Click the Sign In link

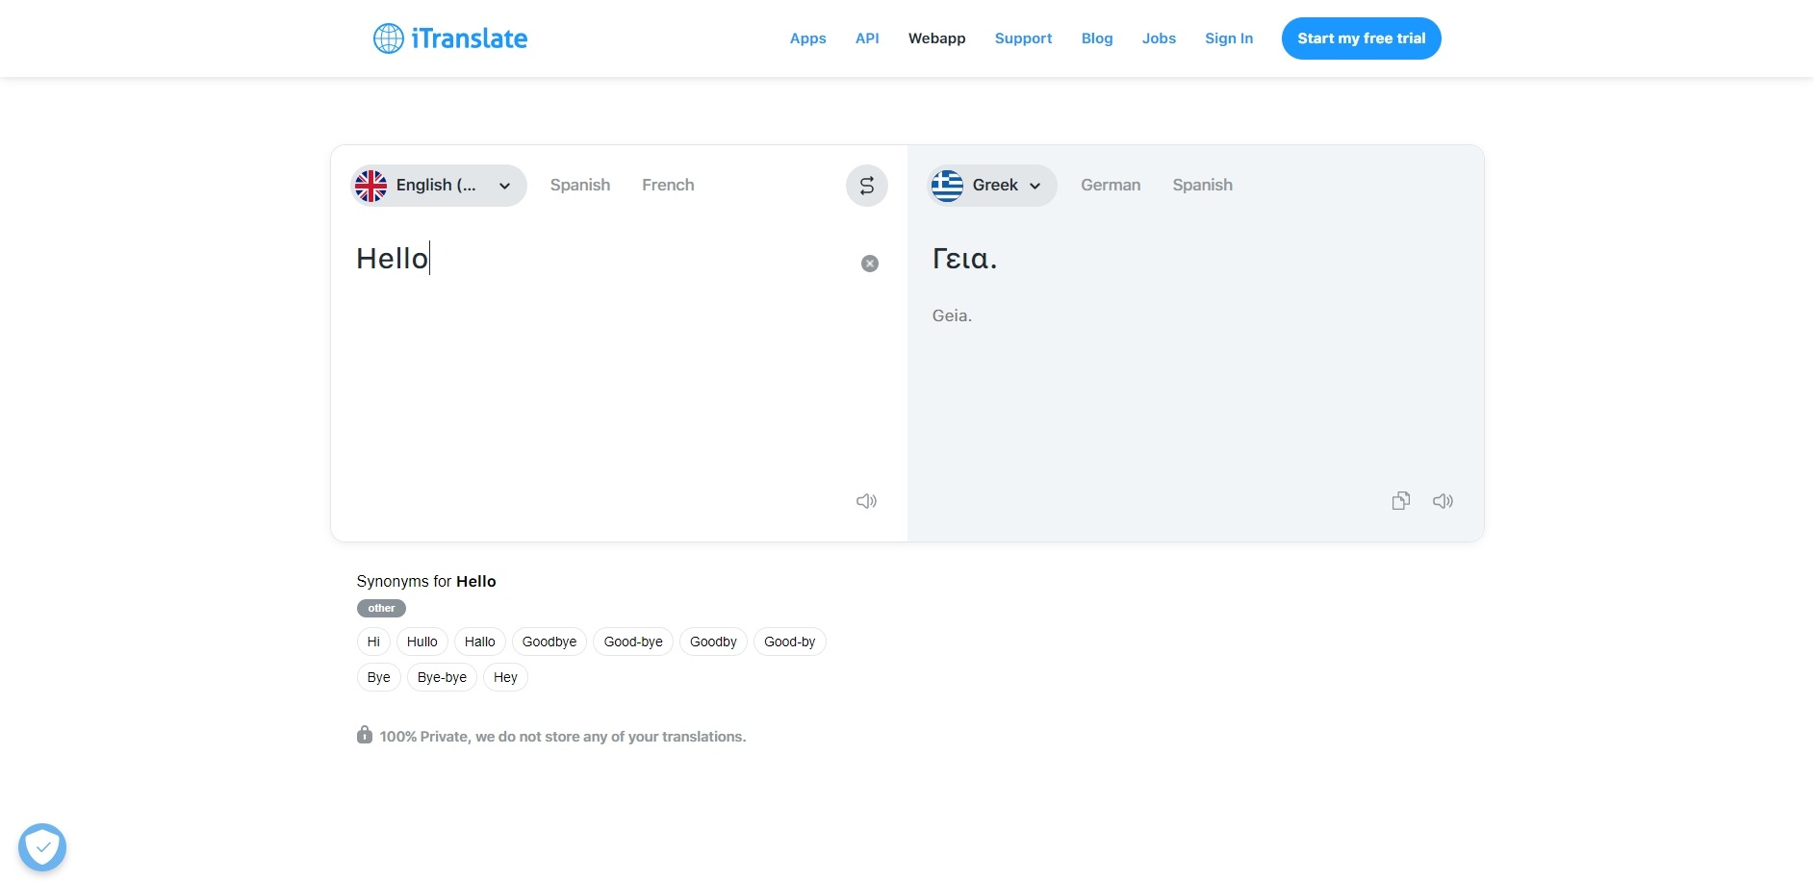pyautogui.click(x=1228, y=38)
